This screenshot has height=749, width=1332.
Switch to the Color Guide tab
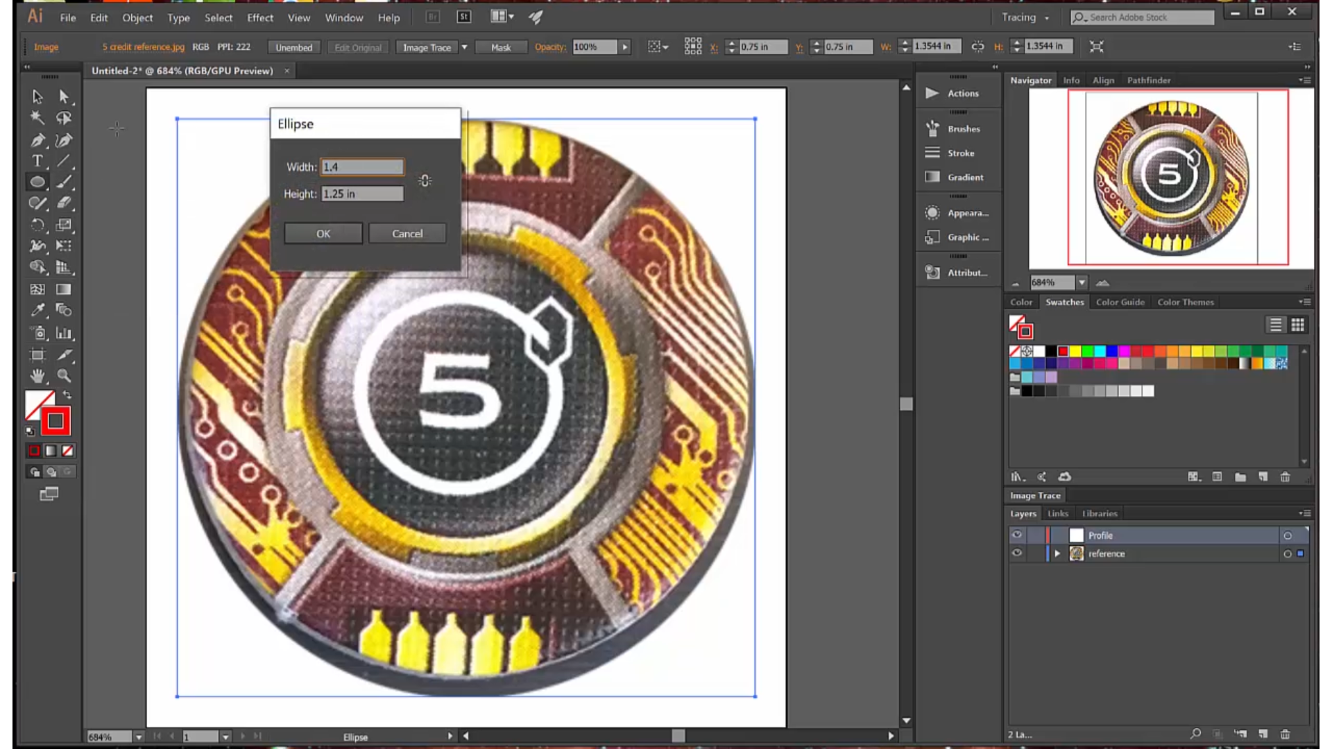1120,302
